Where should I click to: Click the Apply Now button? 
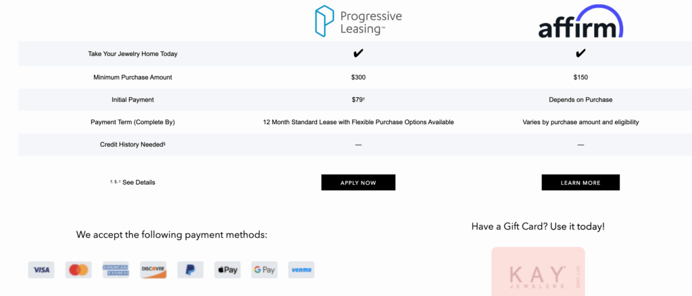[358, 182]
